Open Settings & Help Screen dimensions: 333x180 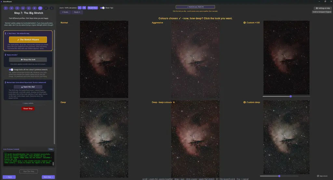click(323, 8)
